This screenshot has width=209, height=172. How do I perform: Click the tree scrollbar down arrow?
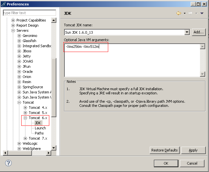(x=53, y=148)
